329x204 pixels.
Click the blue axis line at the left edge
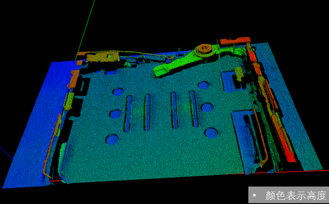(x=5, y=152)
